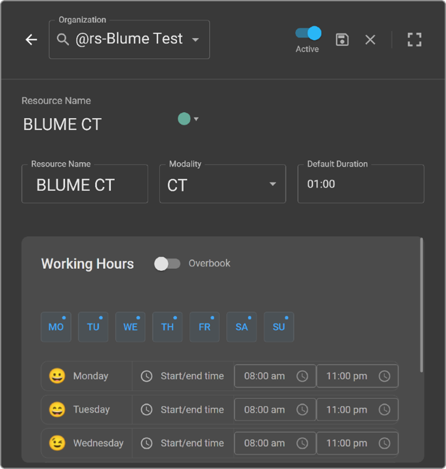Click the fullscreen expand icon
Image resolution: width=446 pixels, height=469 pixels.
pyautogui.click(x=414, y=39)
